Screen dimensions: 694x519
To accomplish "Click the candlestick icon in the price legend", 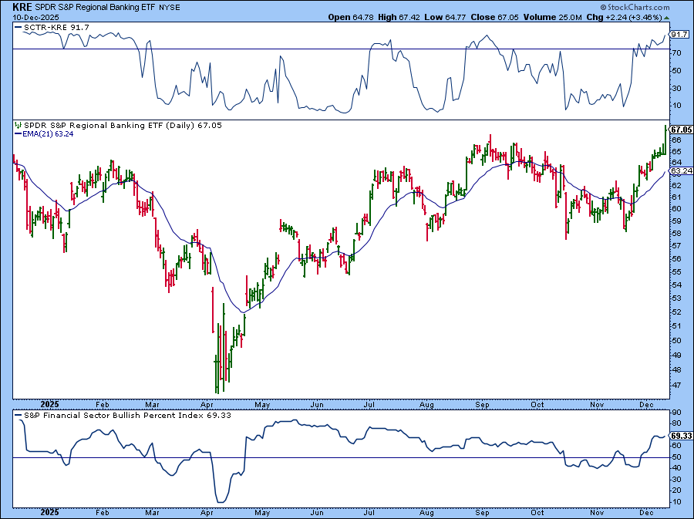I will click(x=18, y=125).
